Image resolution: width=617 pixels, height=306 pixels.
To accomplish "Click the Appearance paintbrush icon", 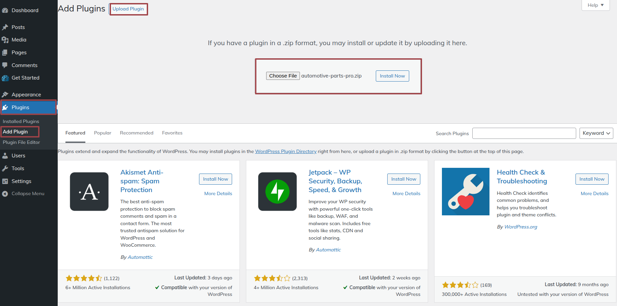I will point(5,95).
